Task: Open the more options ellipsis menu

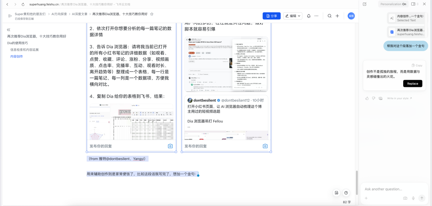Action: pos(316,16)
